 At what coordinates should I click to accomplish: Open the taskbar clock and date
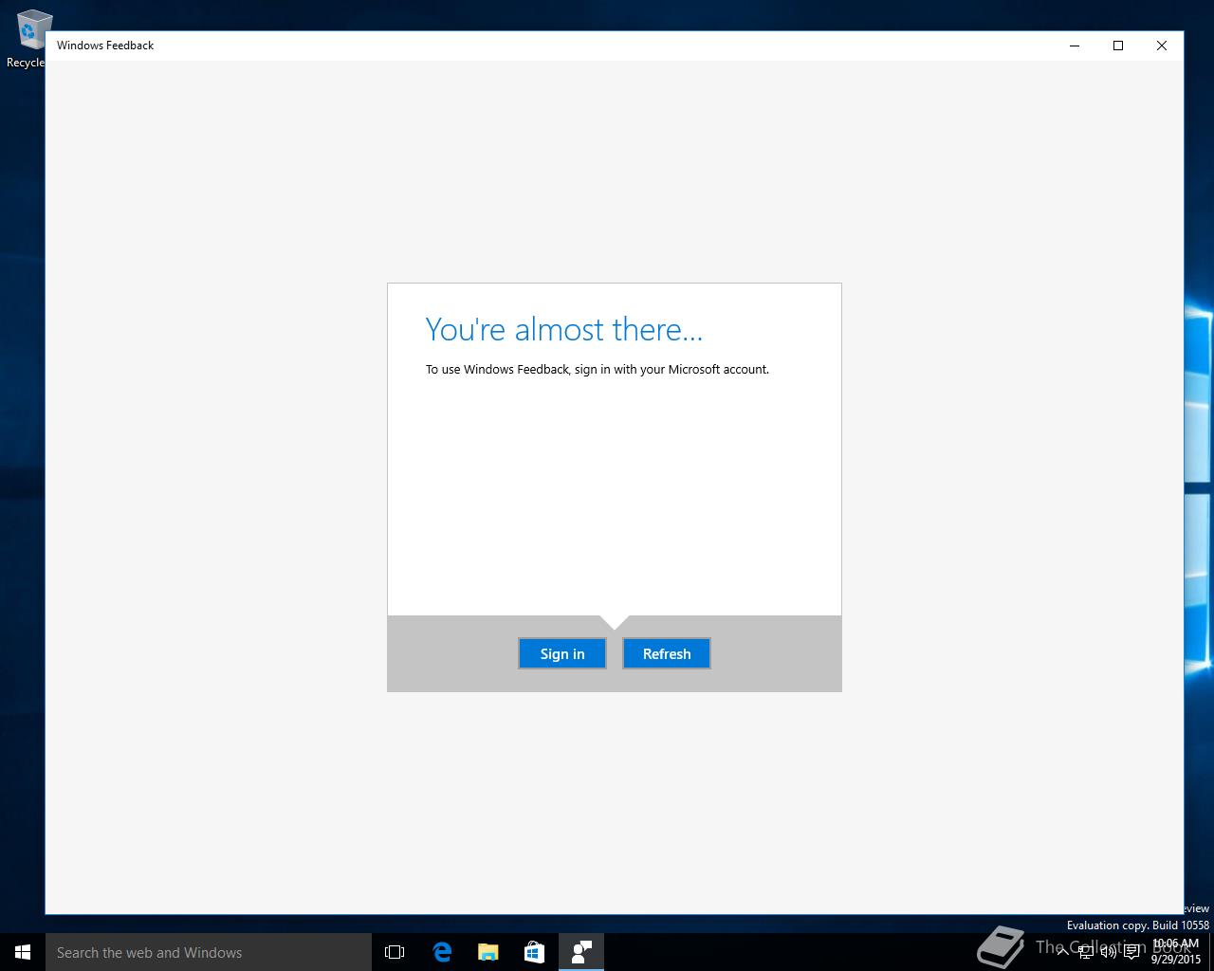pyautogui.click(x=1176, y=951)
